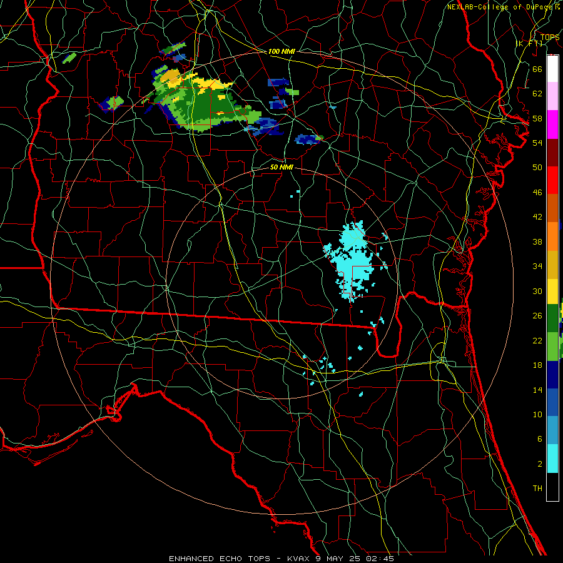Screen dimensions: 563x563
Task: Click the "NEXLAB-College of DuPage" credit text
Action: pyautogui.click(x=499, y=7)
